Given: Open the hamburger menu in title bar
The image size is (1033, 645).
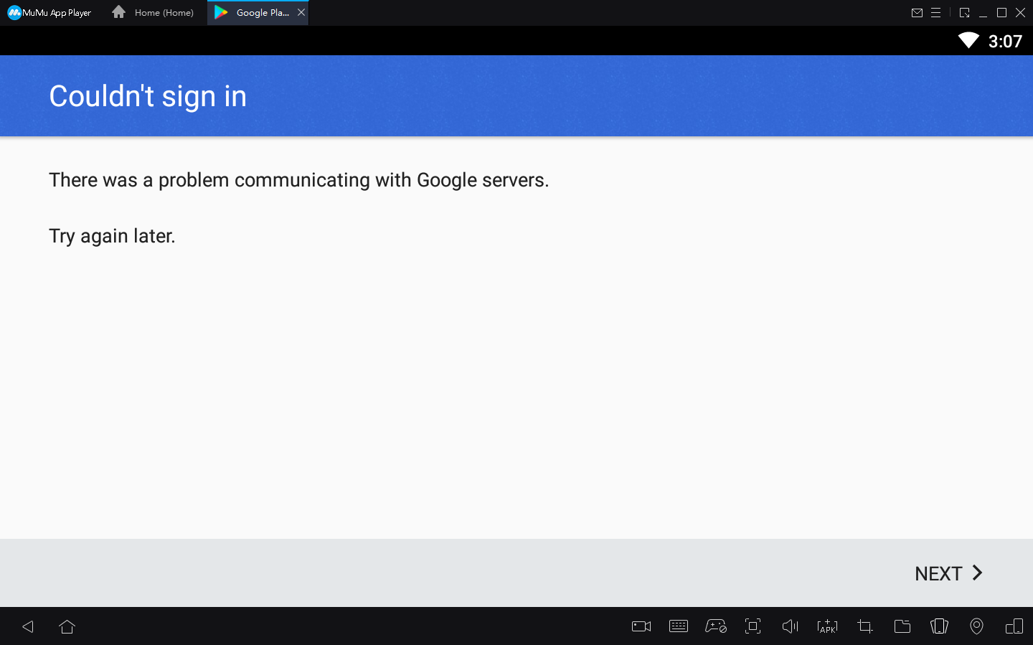Looking at the screenshot, I should point(935,12).
